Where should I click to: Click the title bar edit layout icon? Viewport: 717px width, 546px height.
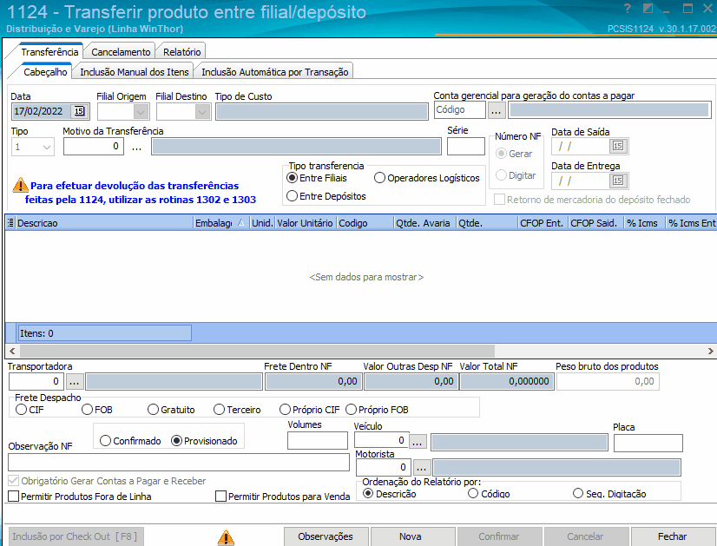pyautogui.click(x=648, y=8)
